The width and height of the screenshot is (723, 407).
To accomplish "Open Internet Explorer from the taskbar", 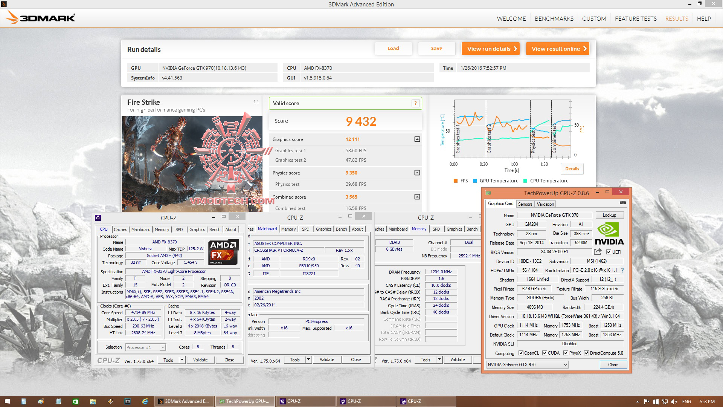I will click(145, 401).
